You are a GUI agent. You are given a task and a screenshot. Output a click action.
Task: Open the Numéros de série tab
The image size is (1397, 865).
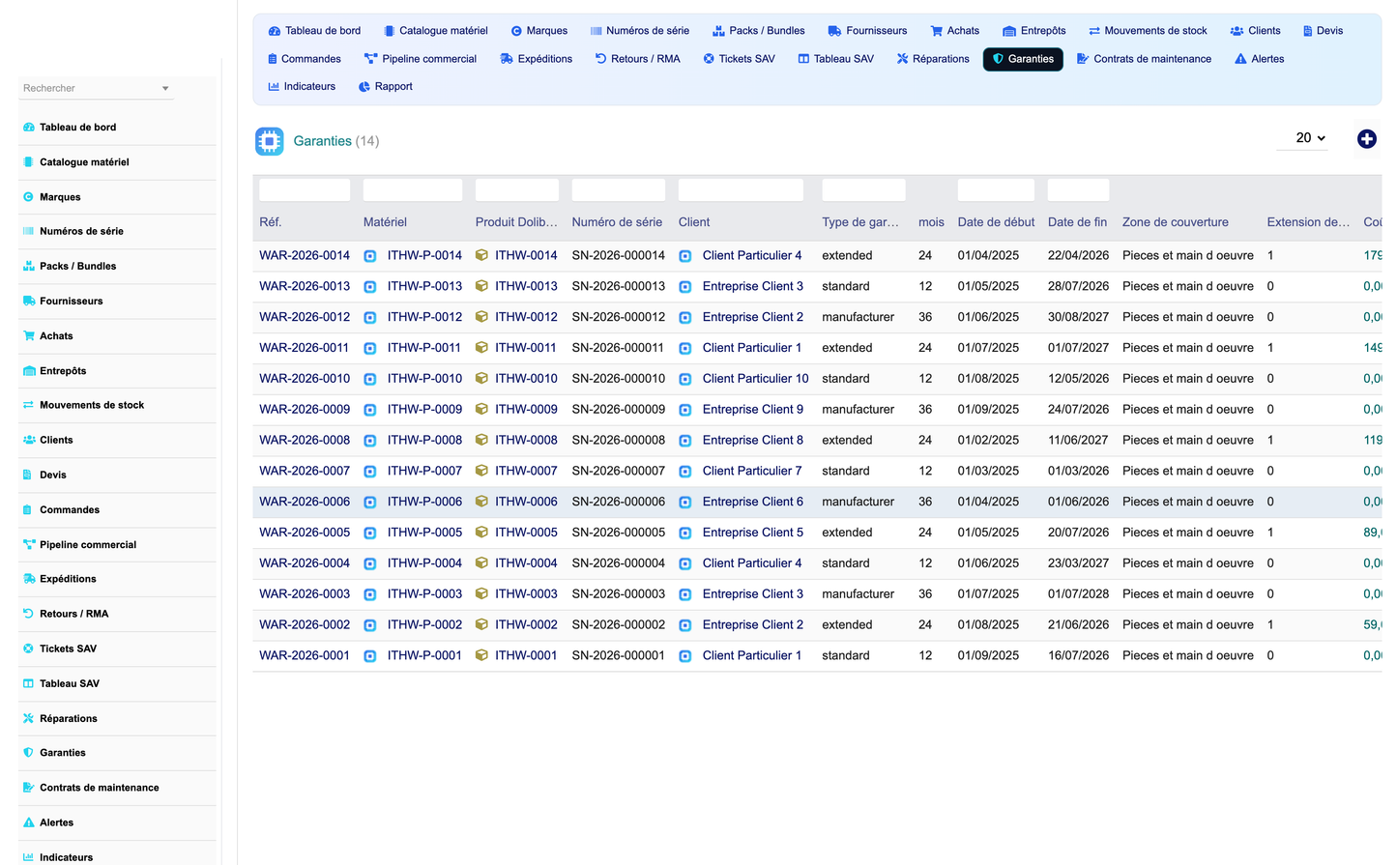[x=640, y=31]
